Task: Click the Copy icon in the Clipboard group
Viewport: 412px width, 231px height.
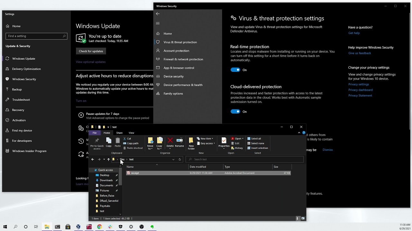Action: [109, 141]
